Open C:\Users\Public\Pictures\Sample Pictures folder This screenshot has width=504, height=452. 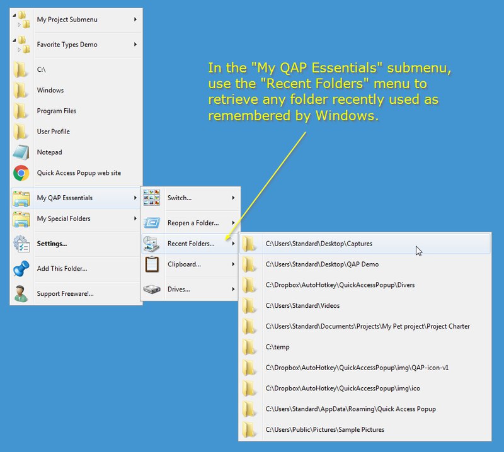tap(365, 429)
